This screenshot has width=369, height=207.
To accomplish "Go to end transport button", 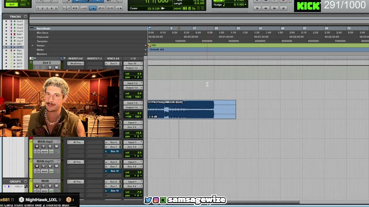I will click(x=283, y=8).
